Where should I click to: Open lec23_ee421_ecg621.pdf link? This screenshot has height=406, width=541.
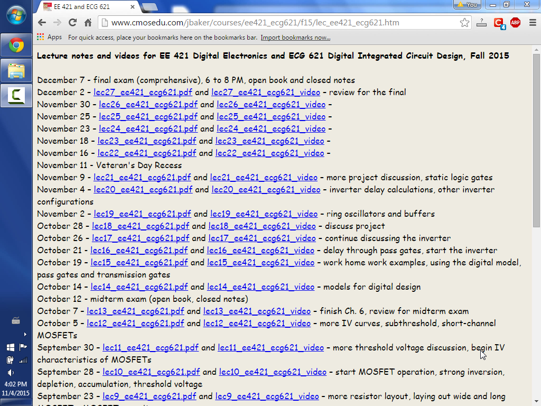(147, 141)
